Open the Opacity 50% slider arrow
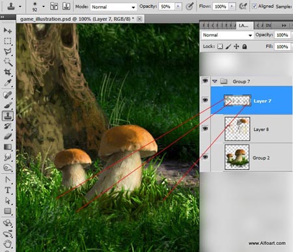This screenshot has width=293, height=252. [x=178, y=7]
